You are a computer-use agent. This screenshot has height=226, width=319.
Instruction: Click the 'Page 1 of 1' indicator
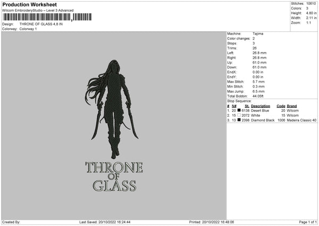[308, 222]
